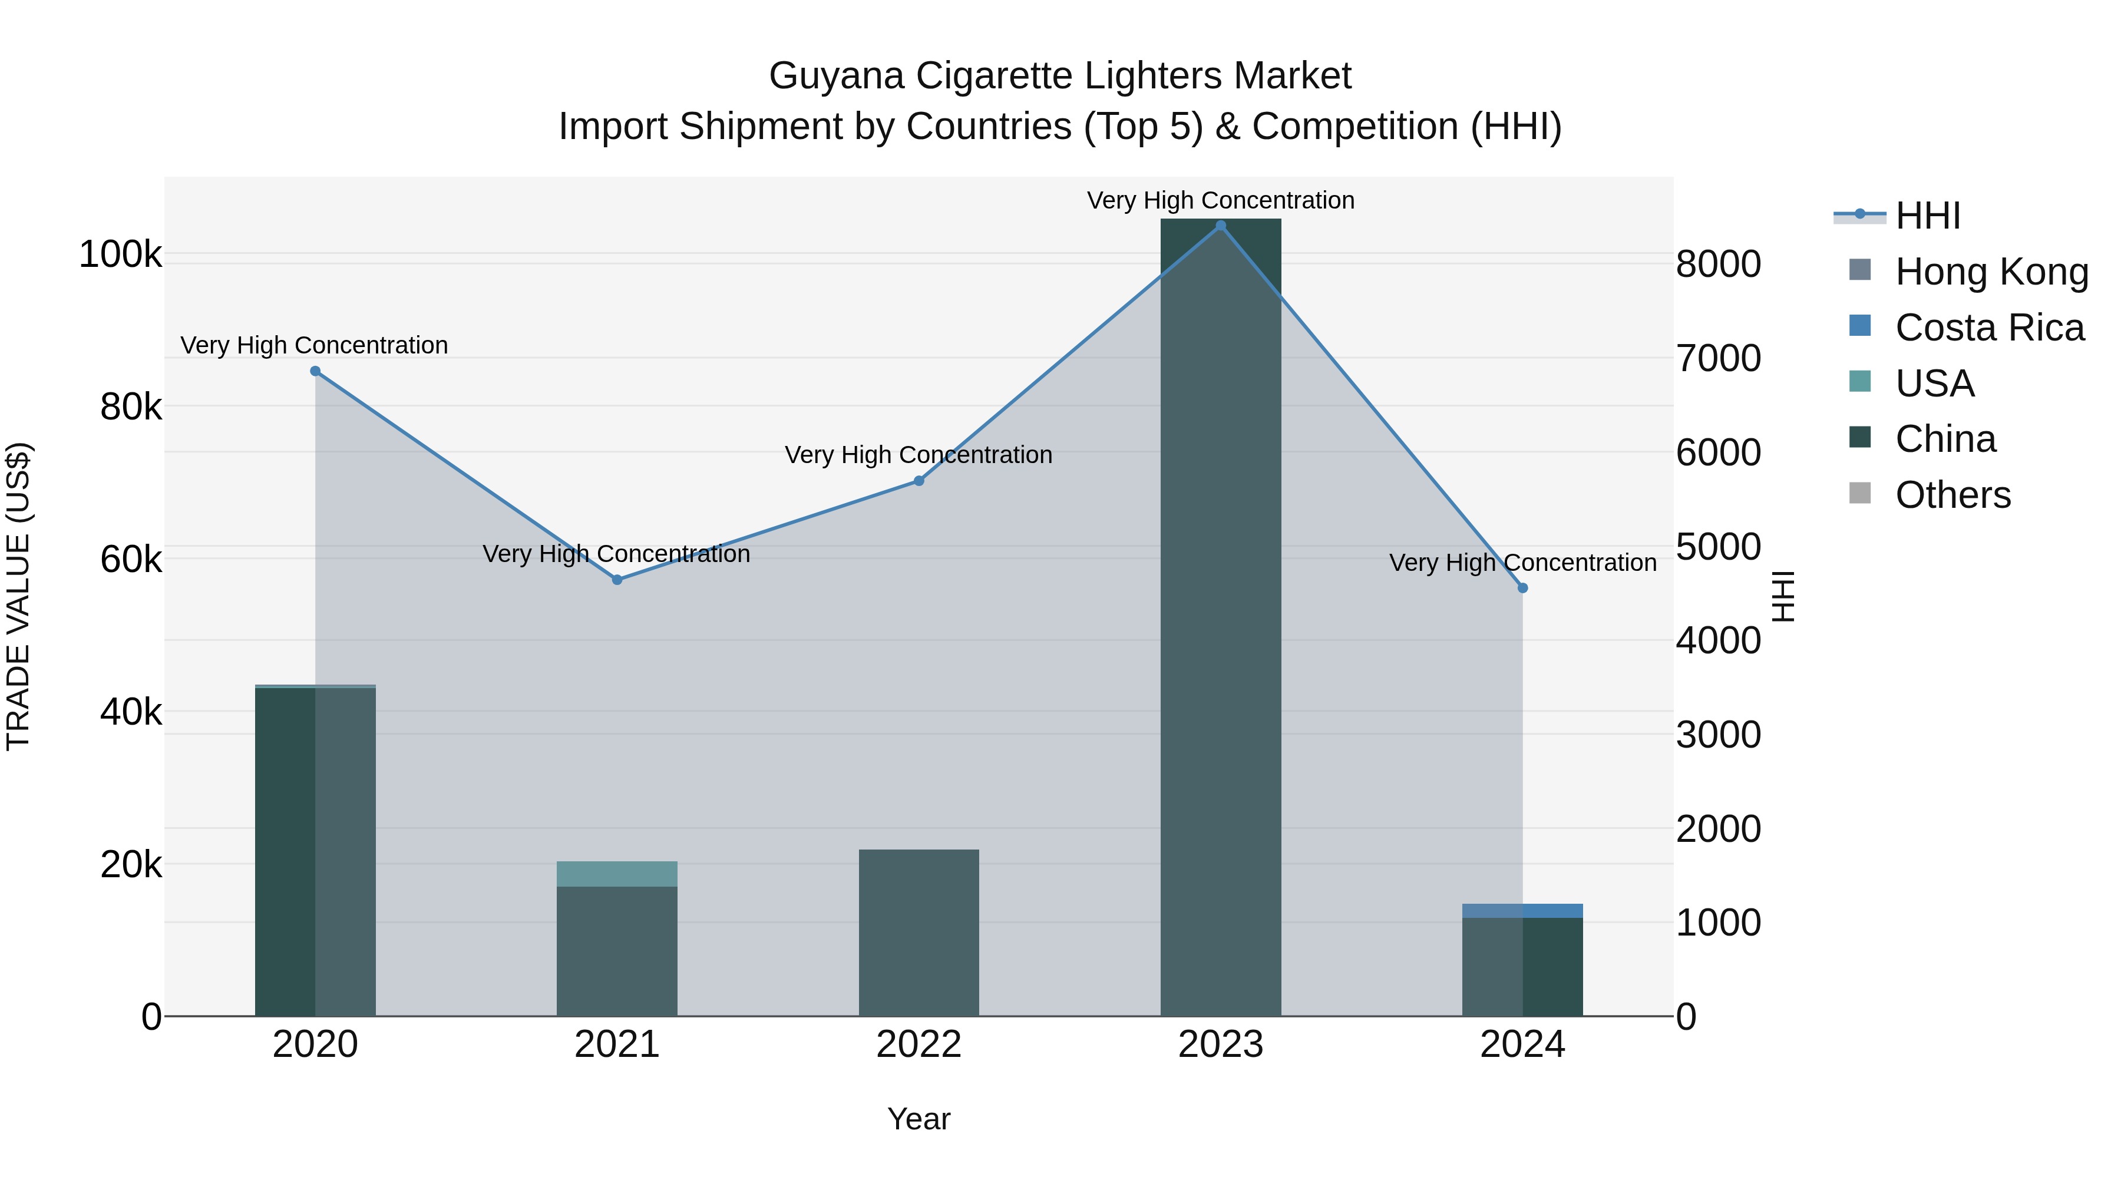The width and height of the screenshot is (2121, 1193).
Task: Toggle Costa Rica series in legend
Action: (x=1966, y=327)
